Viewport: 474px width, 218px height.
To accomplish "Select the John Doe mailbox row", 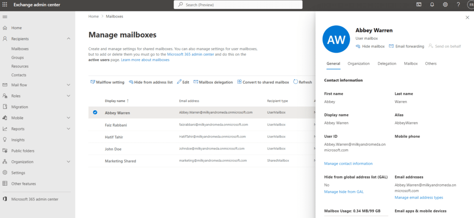I will coord(202,149).
